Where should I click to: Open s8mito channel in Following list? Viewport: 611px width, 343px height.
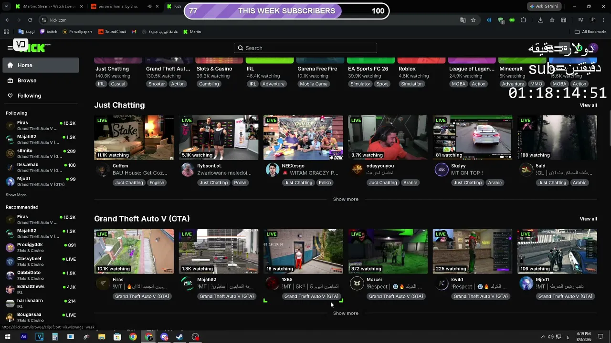(40, 153)
